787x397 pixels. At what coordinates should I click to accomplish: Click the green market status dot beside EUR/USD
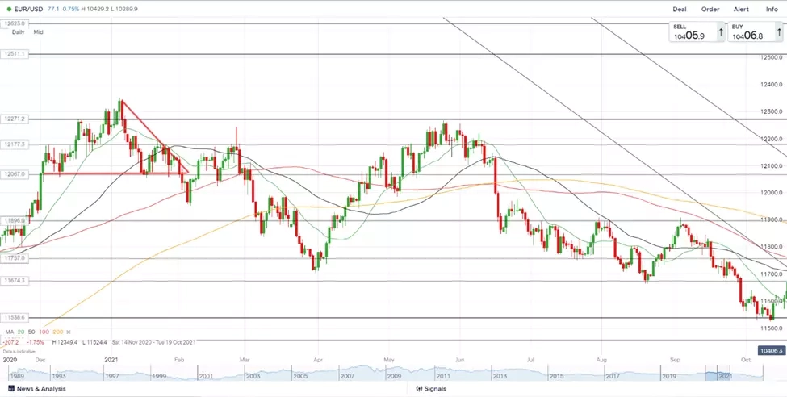10,9
